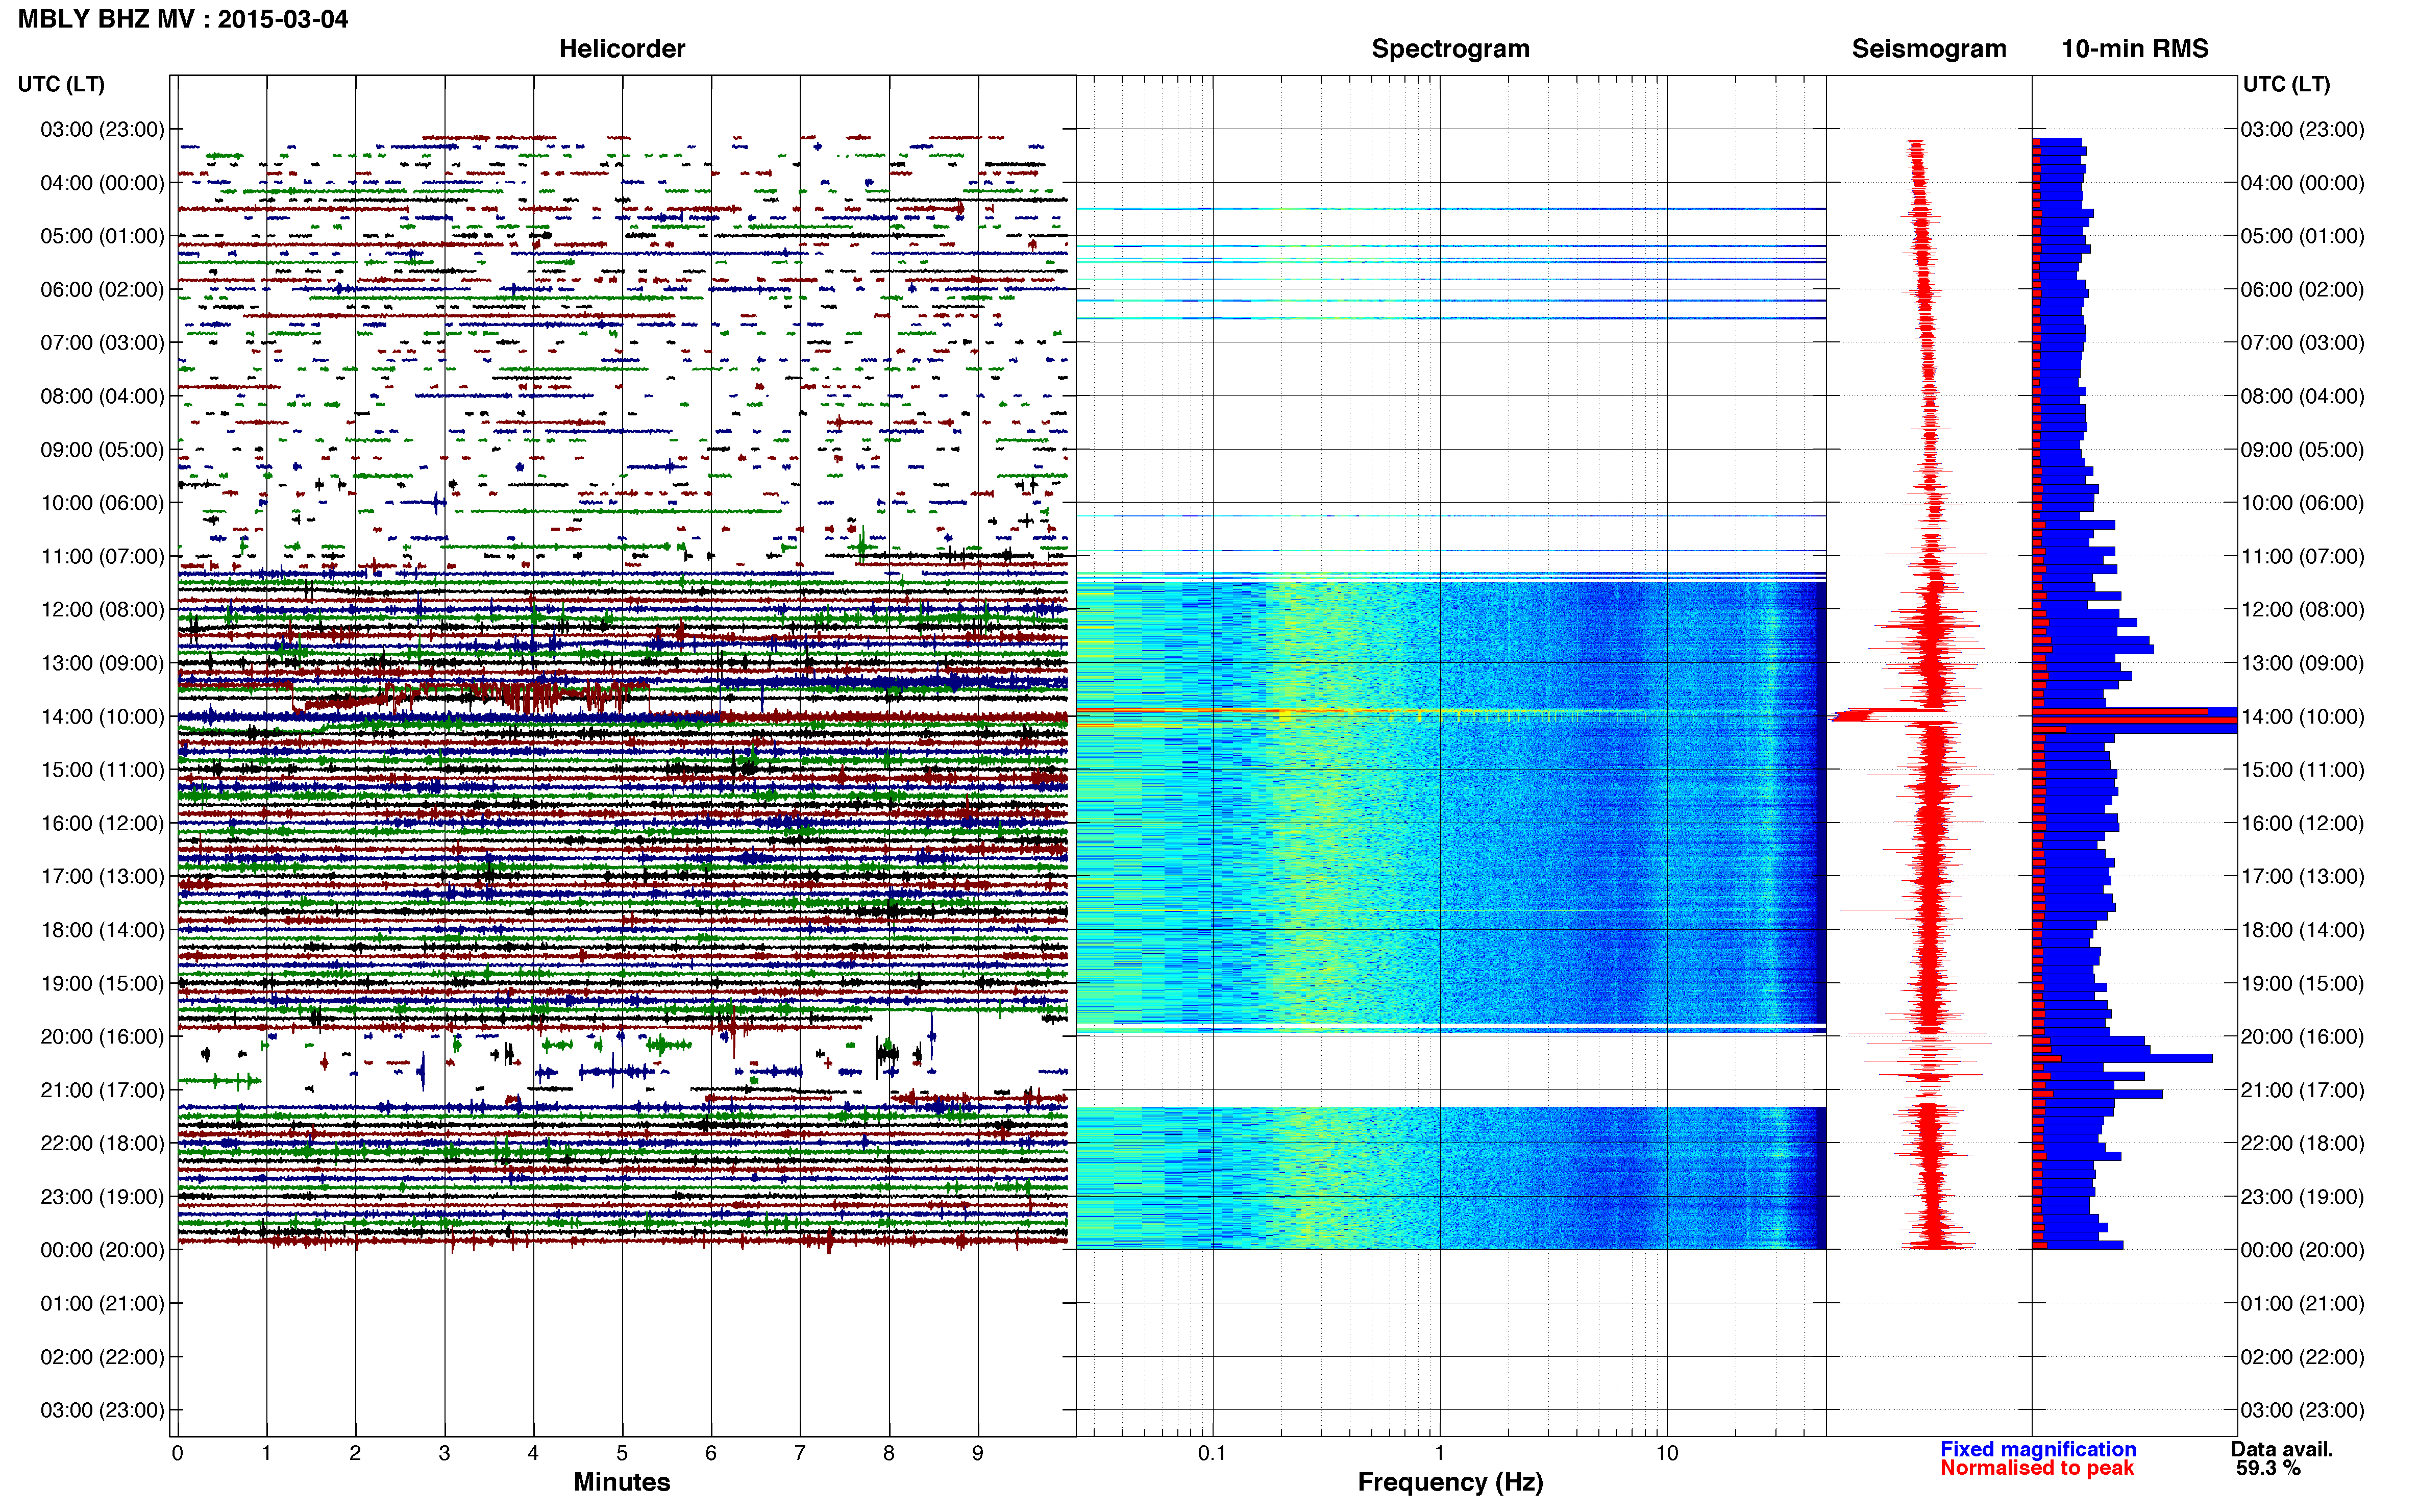Image resolution: width=2419 pixels, height=1512 pixels.
Task: Click minute tick label '5' on helicorder
Action: 622,1453
